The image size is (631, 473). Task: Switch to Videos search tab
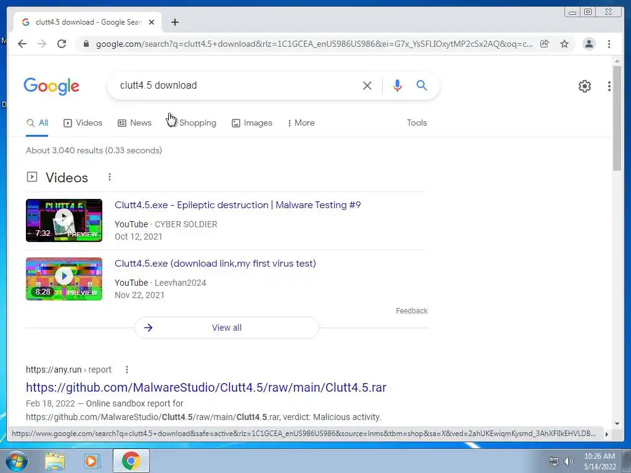tap(83, 123)
